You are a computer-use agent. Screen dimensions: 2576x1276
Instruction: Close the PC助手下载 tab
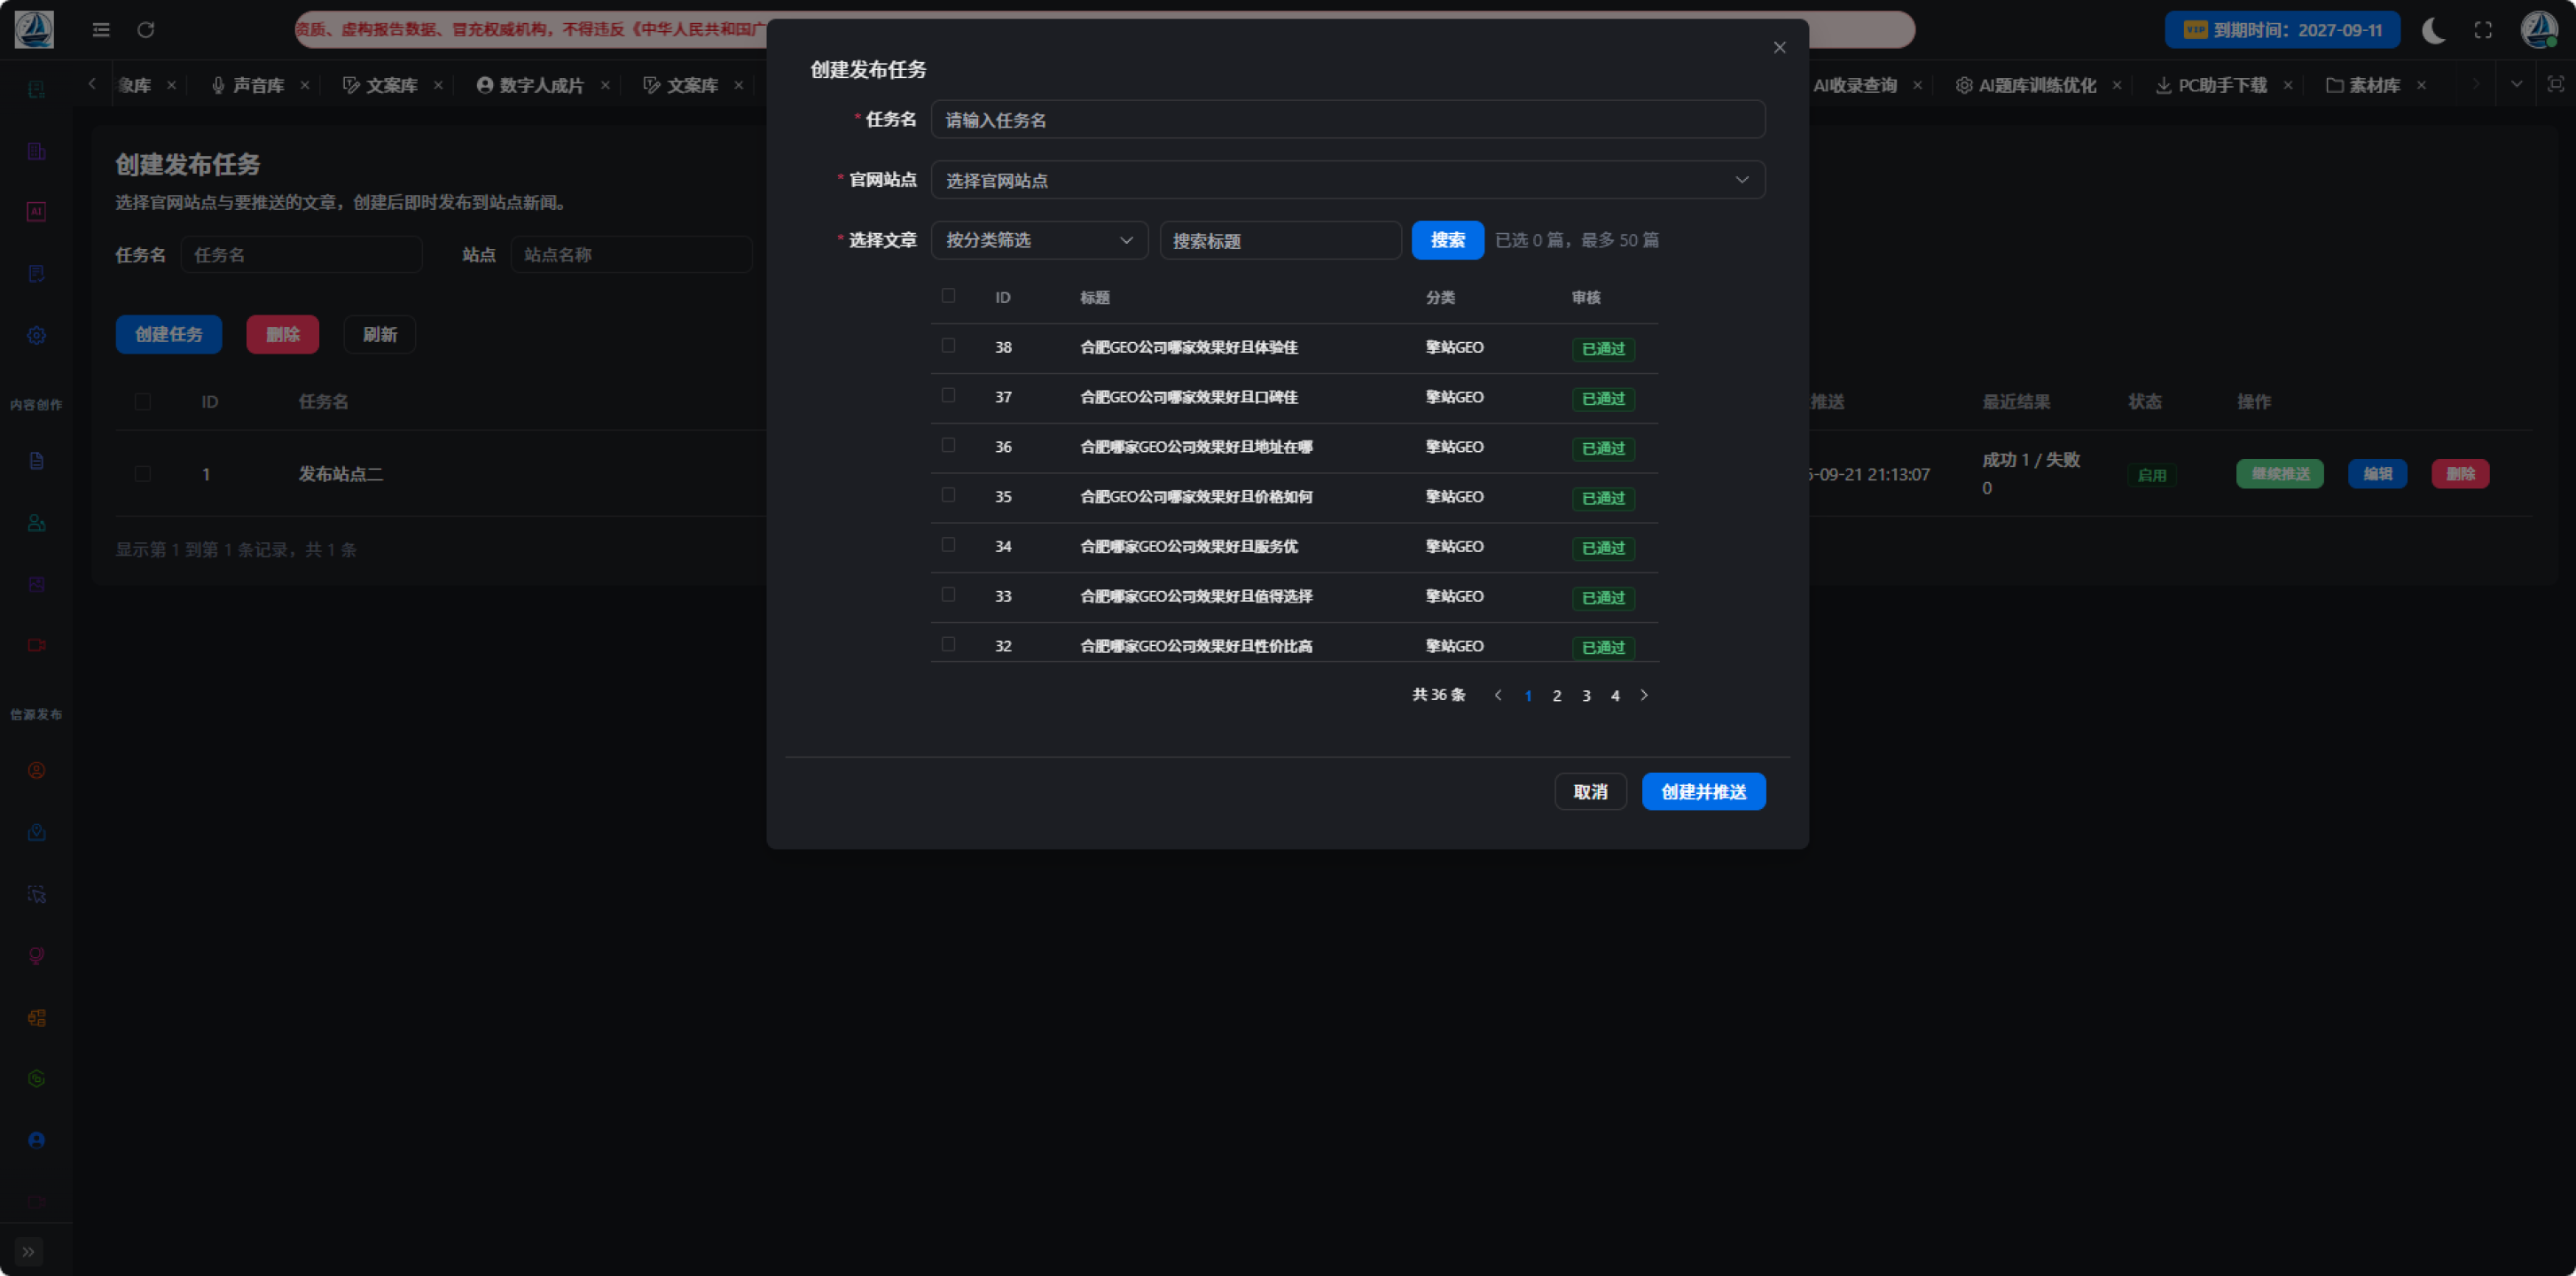(2287, 85)
